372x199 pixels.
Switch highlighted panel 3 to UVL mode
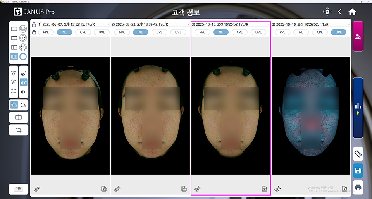(258, 32)
